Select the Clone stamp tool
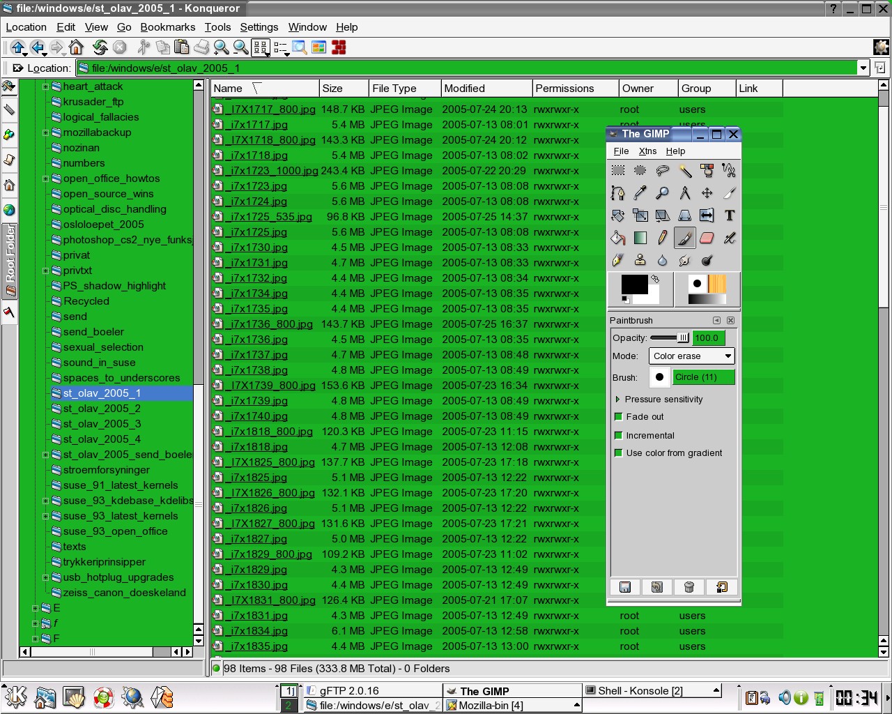 640,261
